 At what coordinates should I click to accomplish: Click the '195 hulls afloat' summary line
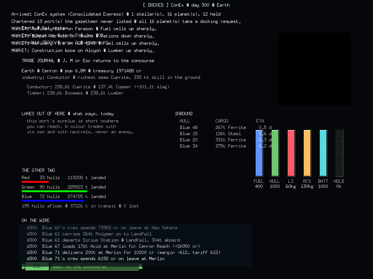[x=80, y=206]
